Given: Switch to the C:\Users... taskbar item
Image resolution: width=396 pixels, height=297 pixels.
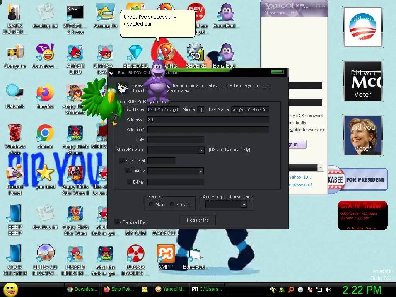Looking at the screenshot, I should pyautogui.click(x=207, y=289).
